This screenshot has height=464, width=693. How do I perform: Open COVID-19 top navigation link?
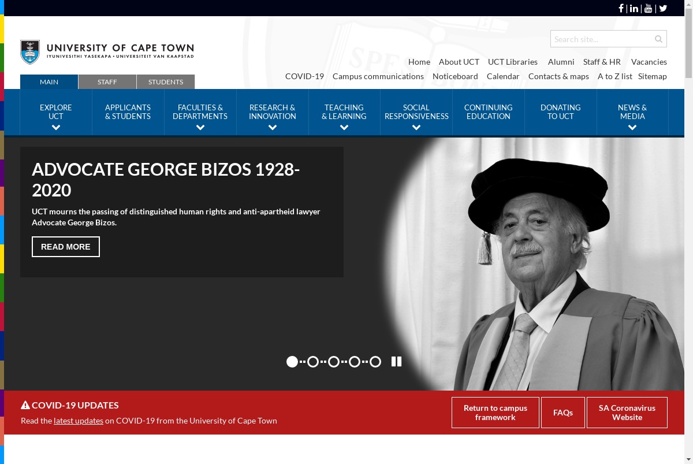click(x=304, y=76)
